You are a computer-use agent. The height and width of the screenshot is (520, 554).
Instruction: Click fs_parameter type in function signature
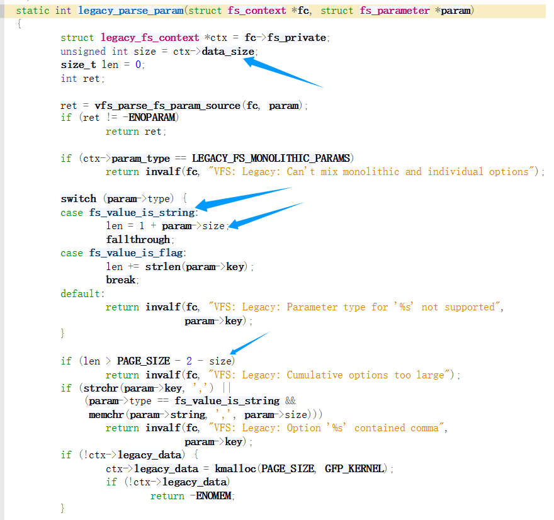click(x=395, y=11)
